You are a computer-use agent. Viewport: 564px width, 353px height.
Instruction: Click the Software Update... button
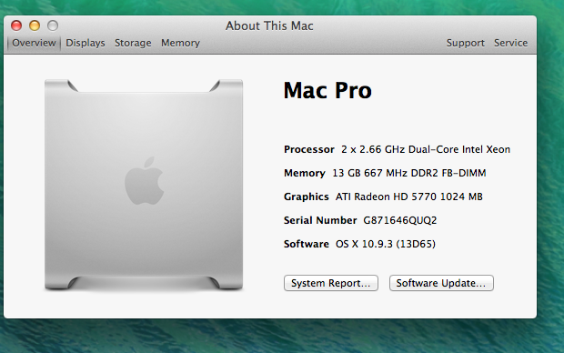[x=441, y=283]
